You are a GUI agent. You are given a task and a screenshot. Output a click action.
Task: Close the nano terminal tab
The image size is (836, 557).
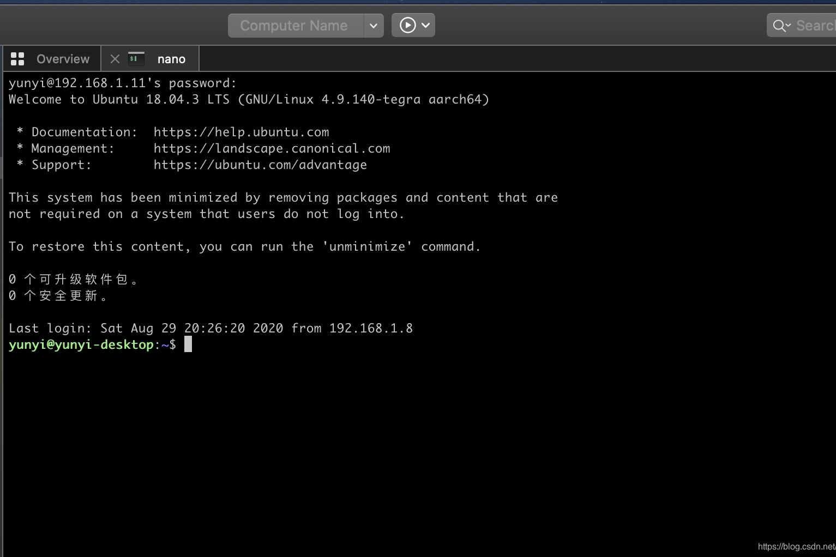click(115, 59)
